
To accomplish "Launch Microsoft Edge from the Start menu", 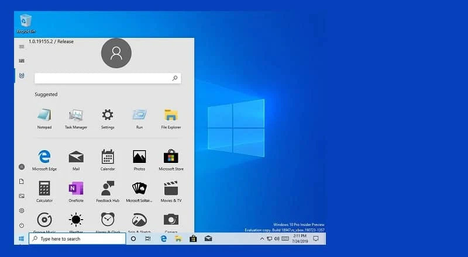I will pyautogui.click(x=44, y=160).
